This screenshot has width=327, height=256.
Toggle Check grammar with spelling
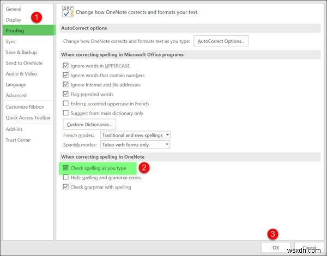(66, 187)
